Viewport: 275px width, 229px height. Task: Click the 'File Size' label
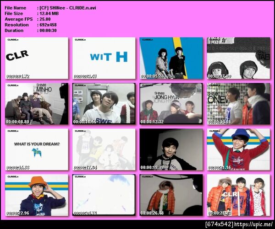point(14,13)
